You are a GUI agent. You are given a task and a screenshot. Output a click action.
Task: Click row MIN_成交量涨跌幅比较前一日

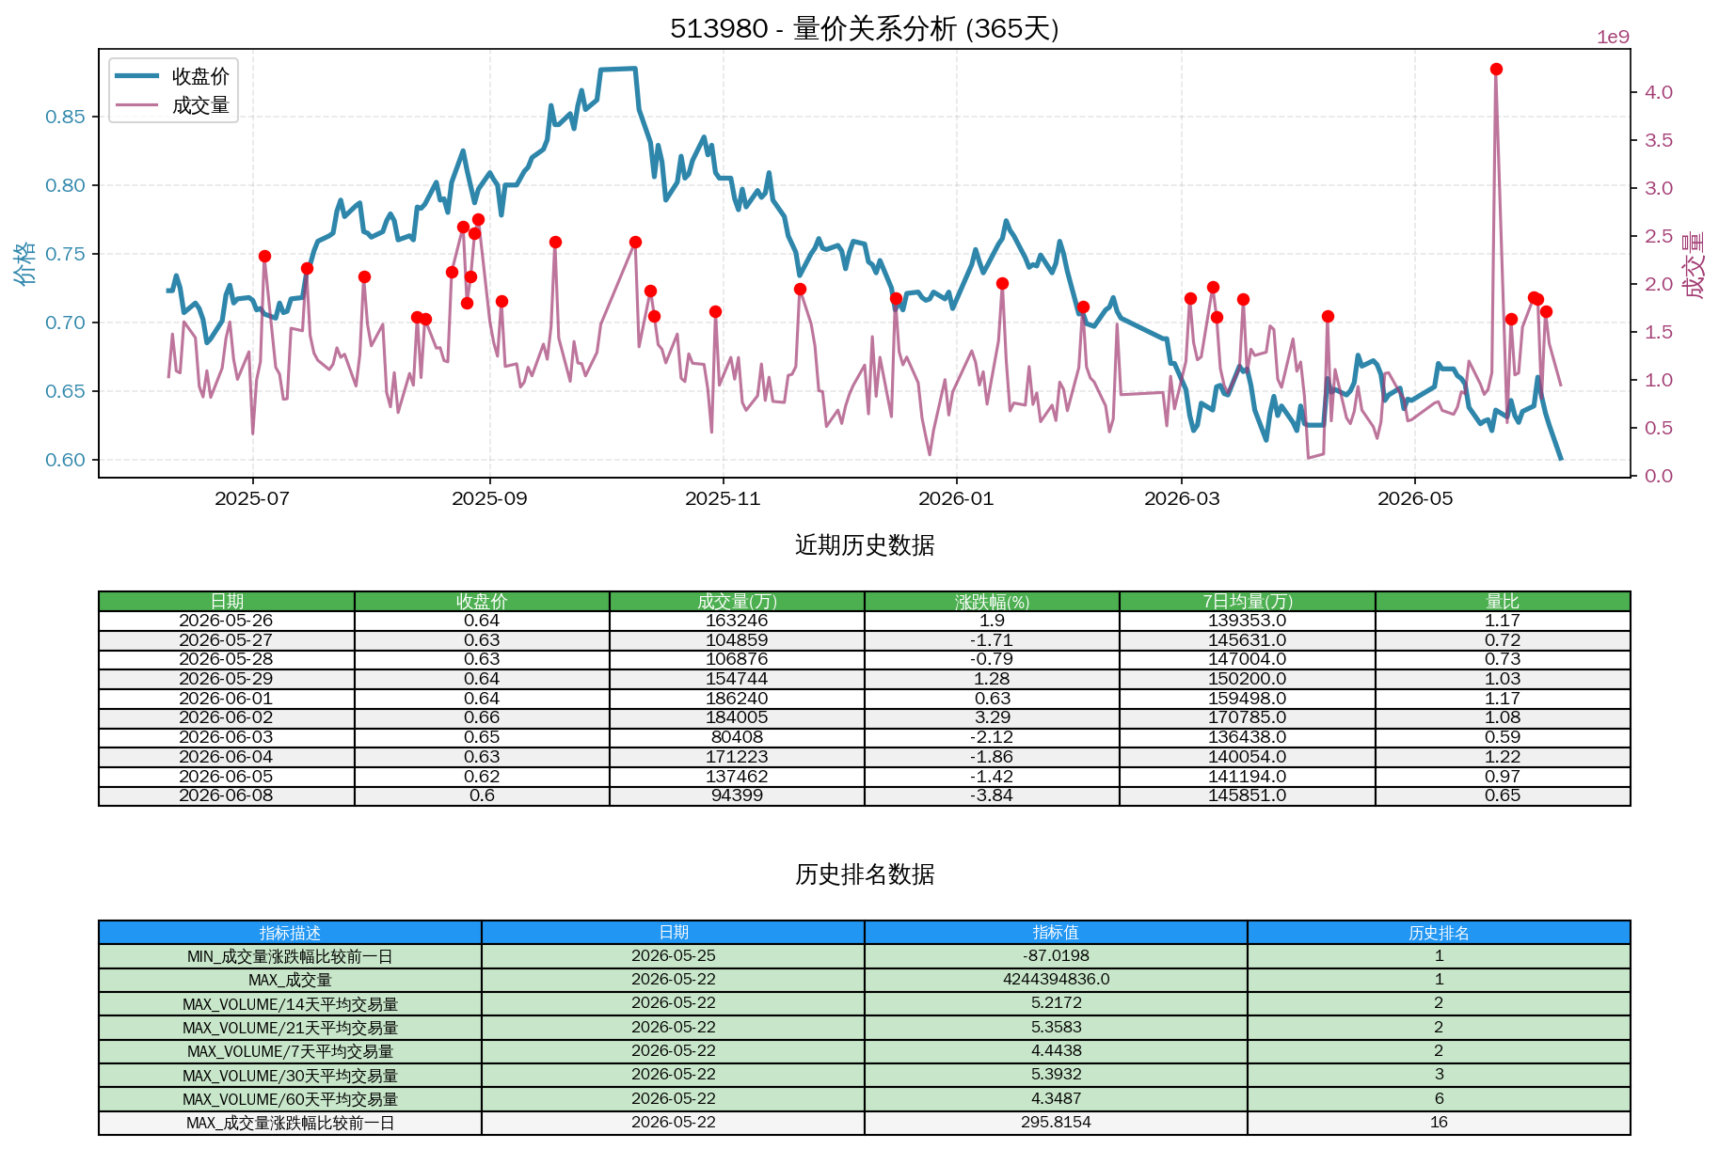tap(865, 956)
